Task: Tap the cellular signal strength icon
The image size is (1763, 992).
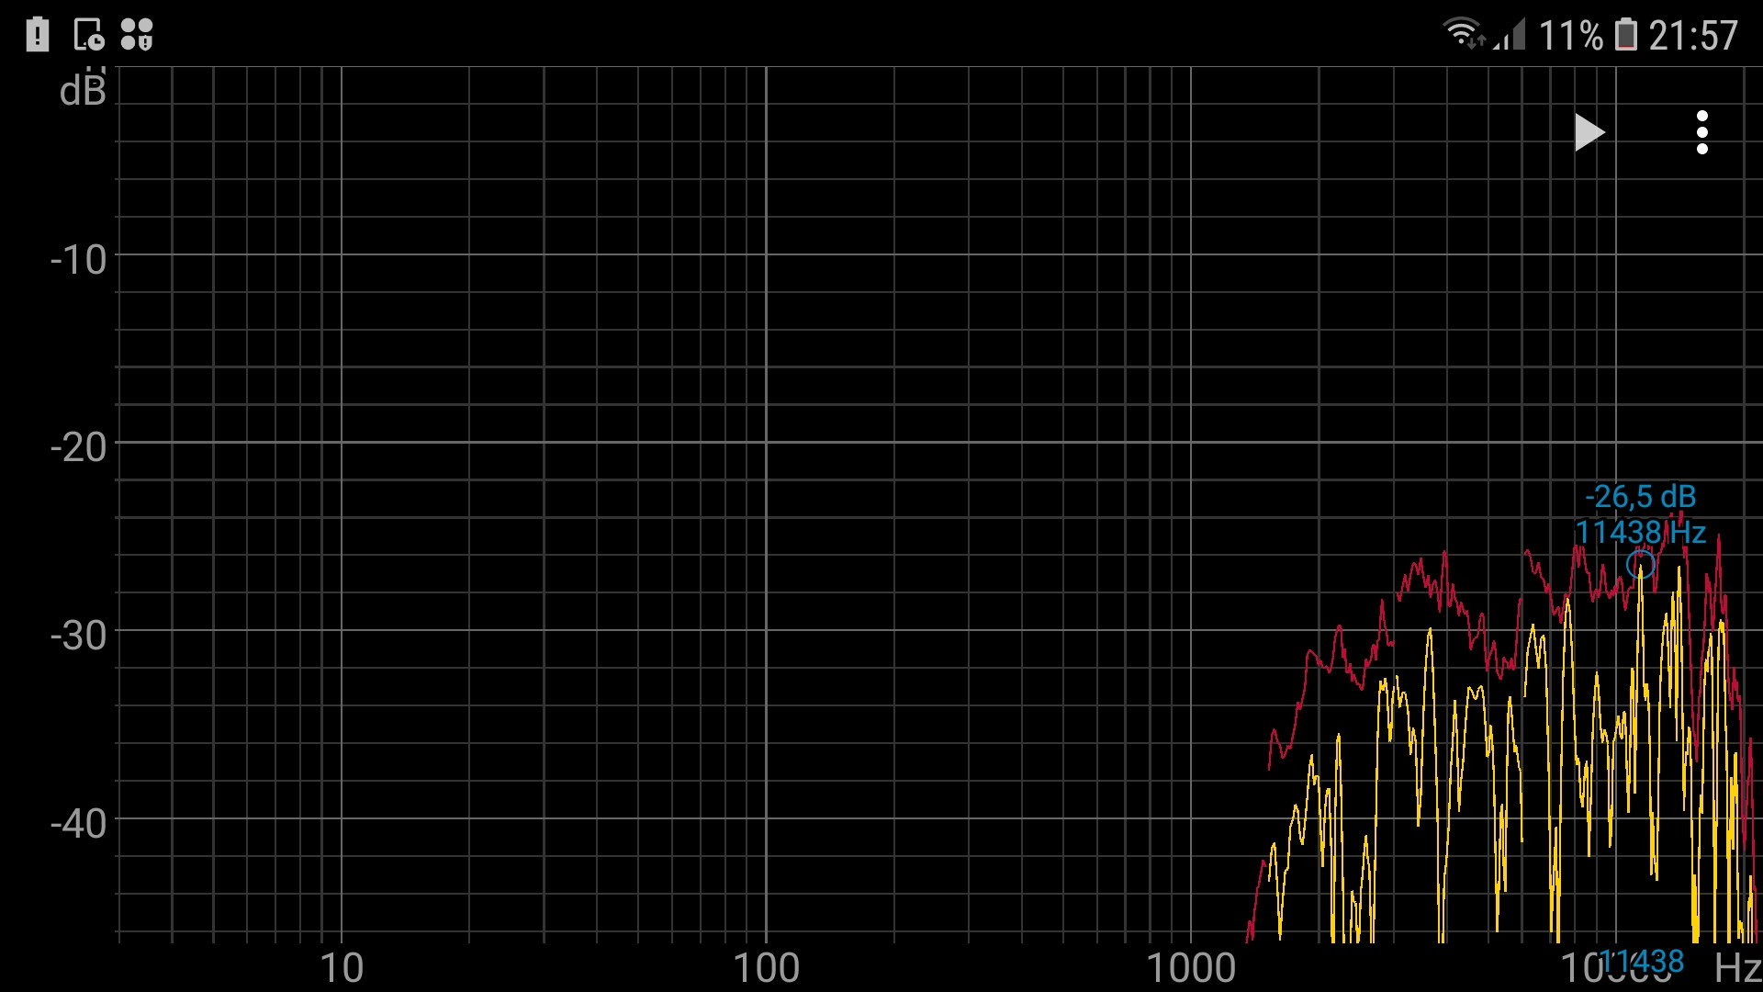Action: [1510, 35]
